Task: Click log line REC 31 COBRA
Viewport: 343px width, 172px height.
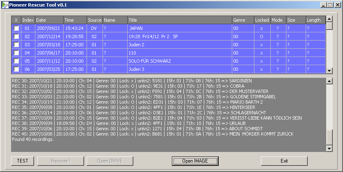Action: pyautogui.click(x=128, y=86)
